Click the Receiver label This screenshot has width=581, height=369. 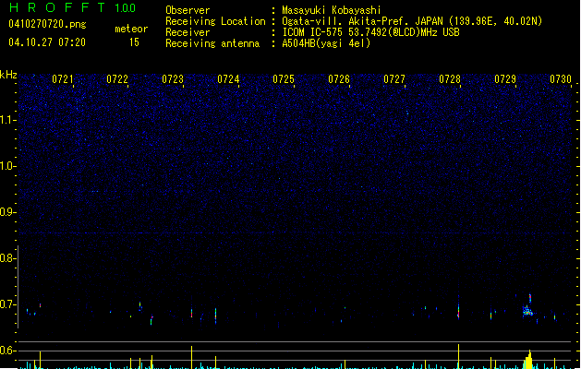(188, 32)
